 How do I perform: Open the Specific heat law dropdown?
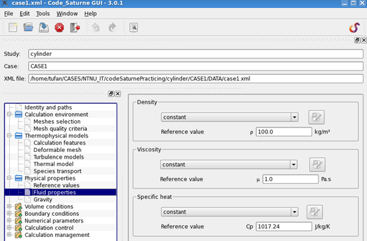[230, 212]
